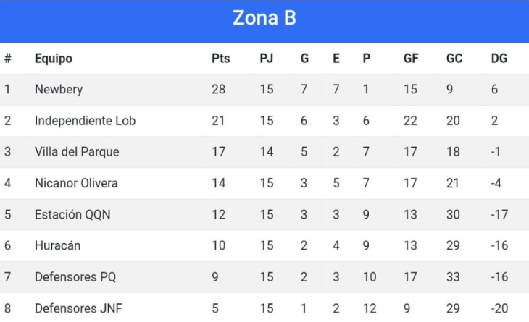
Task: Open the Huracán team row
Action: 264,245
